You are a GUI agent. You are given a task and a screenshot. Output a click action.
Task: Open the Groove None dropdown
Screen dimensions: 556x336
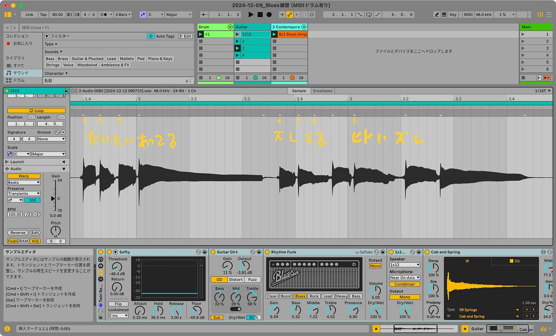(51, 139)
